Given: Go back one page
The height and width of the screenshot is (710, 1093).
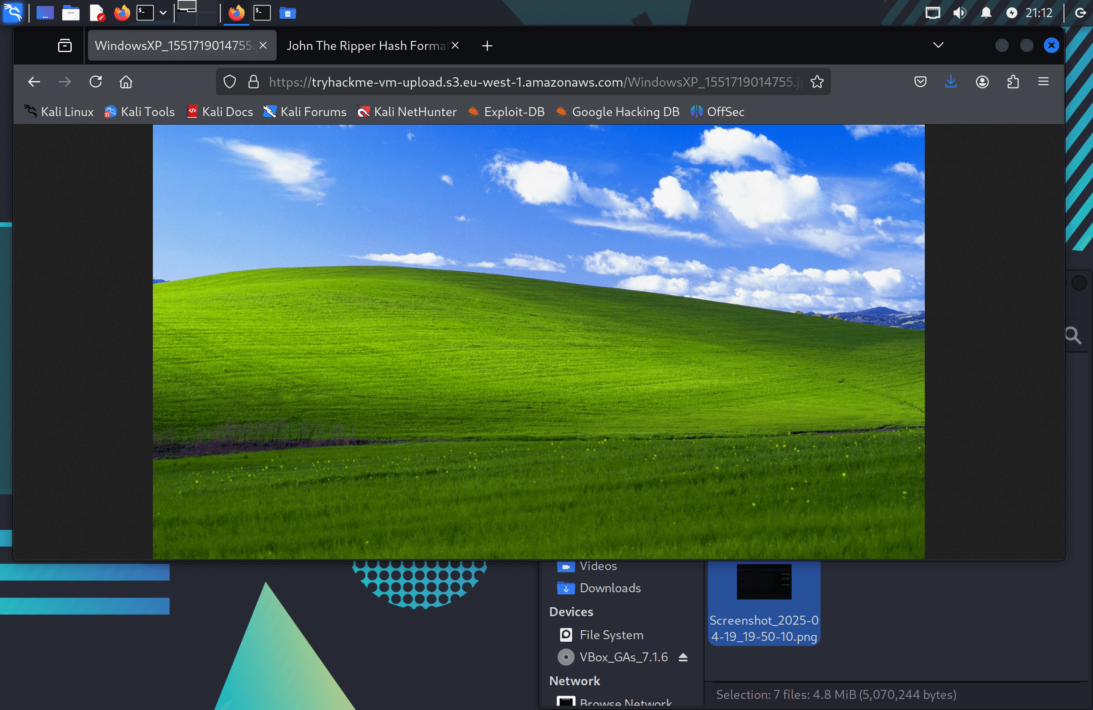Looking at the screenshot, I should pos(35,81).
